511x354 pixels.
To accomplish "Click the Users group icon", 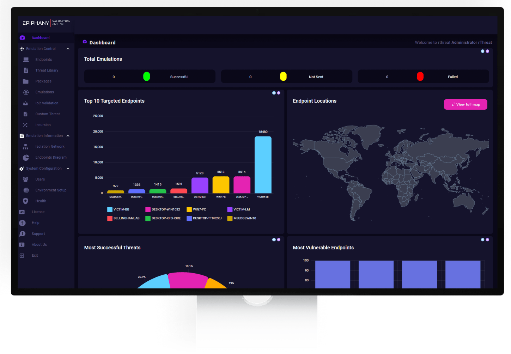I will 25,179.
